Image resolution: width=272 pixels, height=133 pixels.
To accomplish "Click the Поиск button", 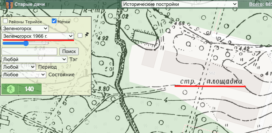I will [69, 52].
